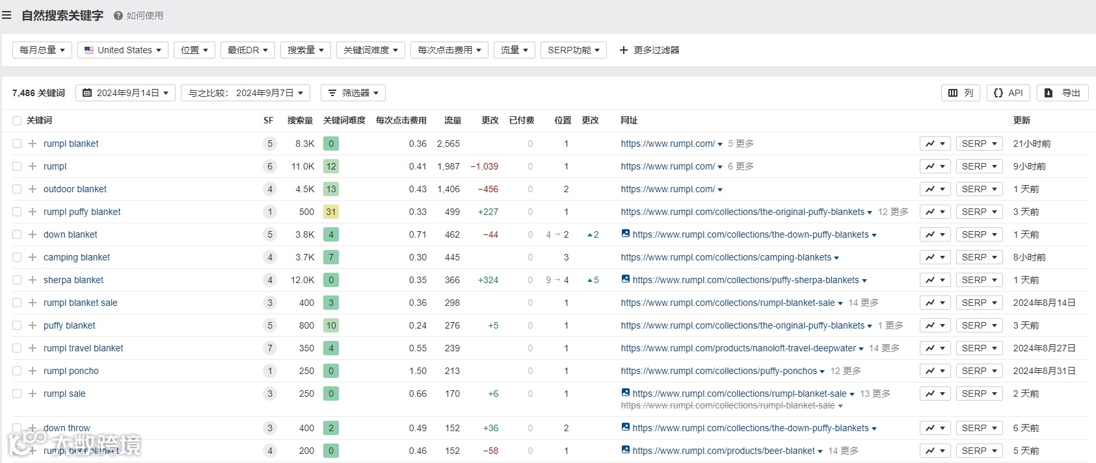Open the 筛选器 dropdown
Viewport: 1096px width, 463px height.
coord(353,93)
